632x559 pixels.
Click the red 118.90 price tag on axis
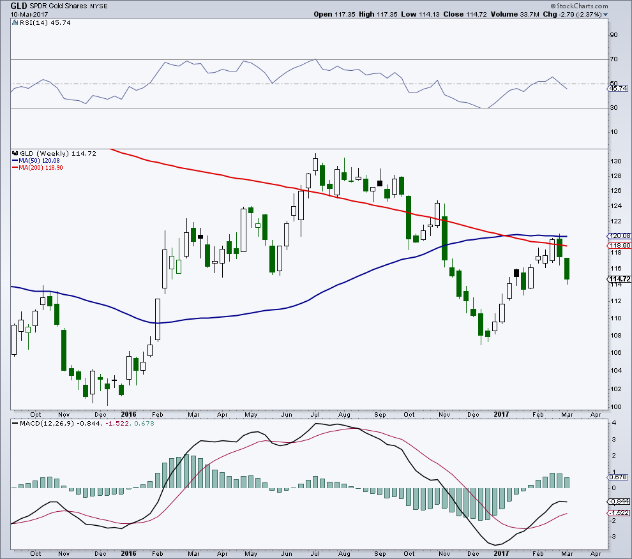tap(619, 246)
